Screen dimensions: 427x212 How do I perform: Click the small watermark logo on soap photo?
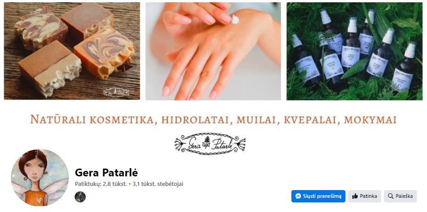click(116, 92)
